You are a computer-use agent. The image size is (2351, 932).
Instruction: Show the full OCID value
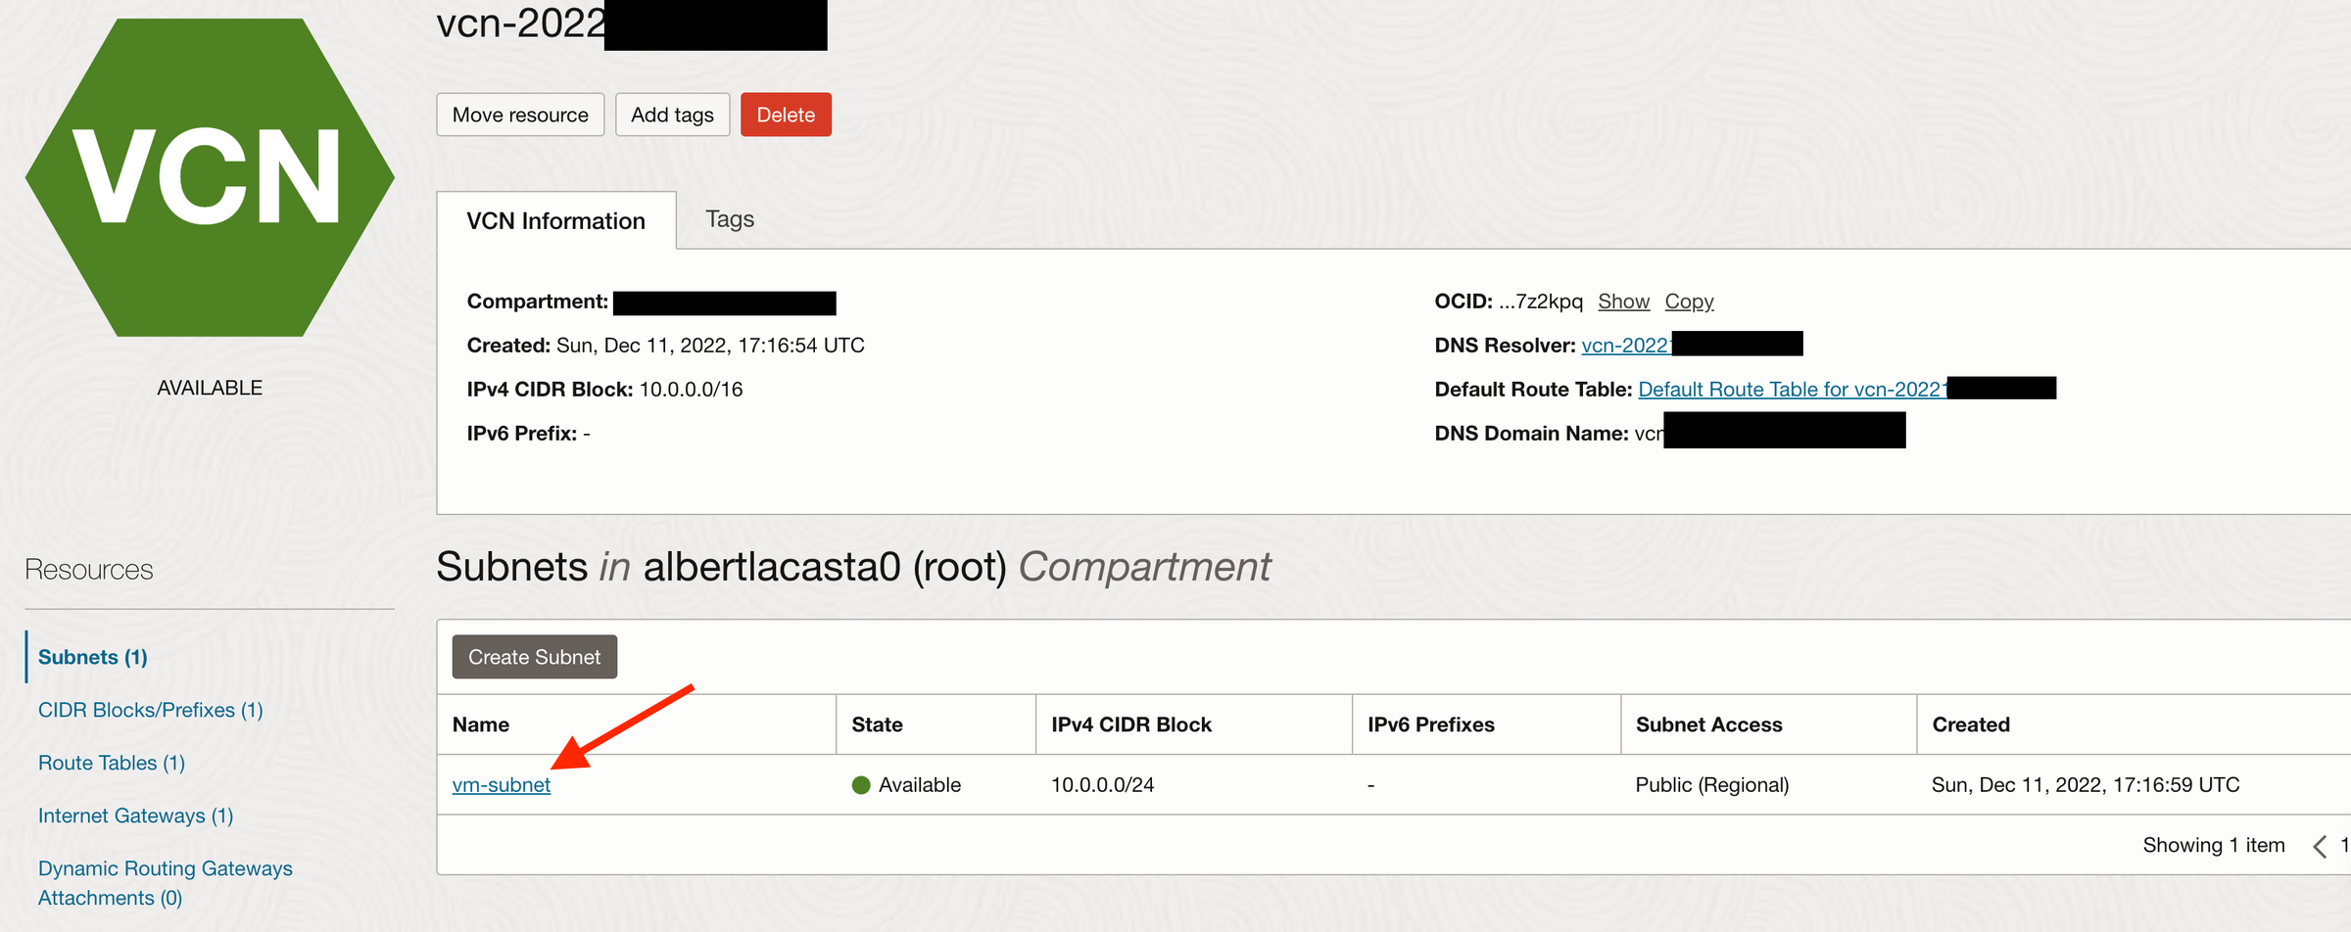tap(1623, 301)
